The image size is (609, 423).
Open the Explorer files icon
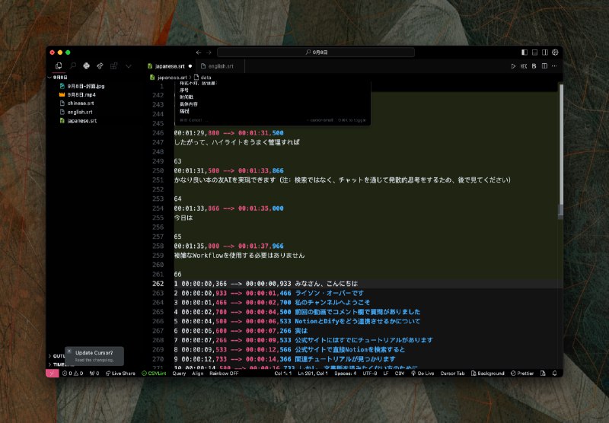coord(59,66)
